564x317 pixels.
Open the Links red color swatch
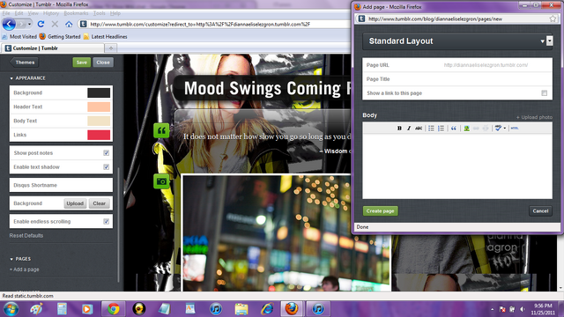point(99,135)
